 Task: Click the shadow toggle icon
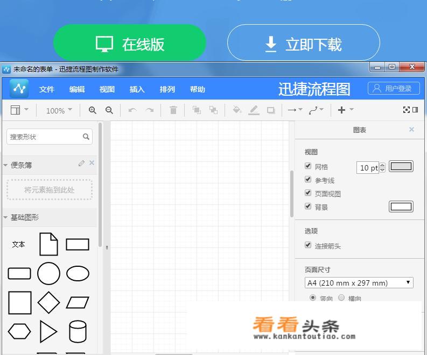coord(271,110)
